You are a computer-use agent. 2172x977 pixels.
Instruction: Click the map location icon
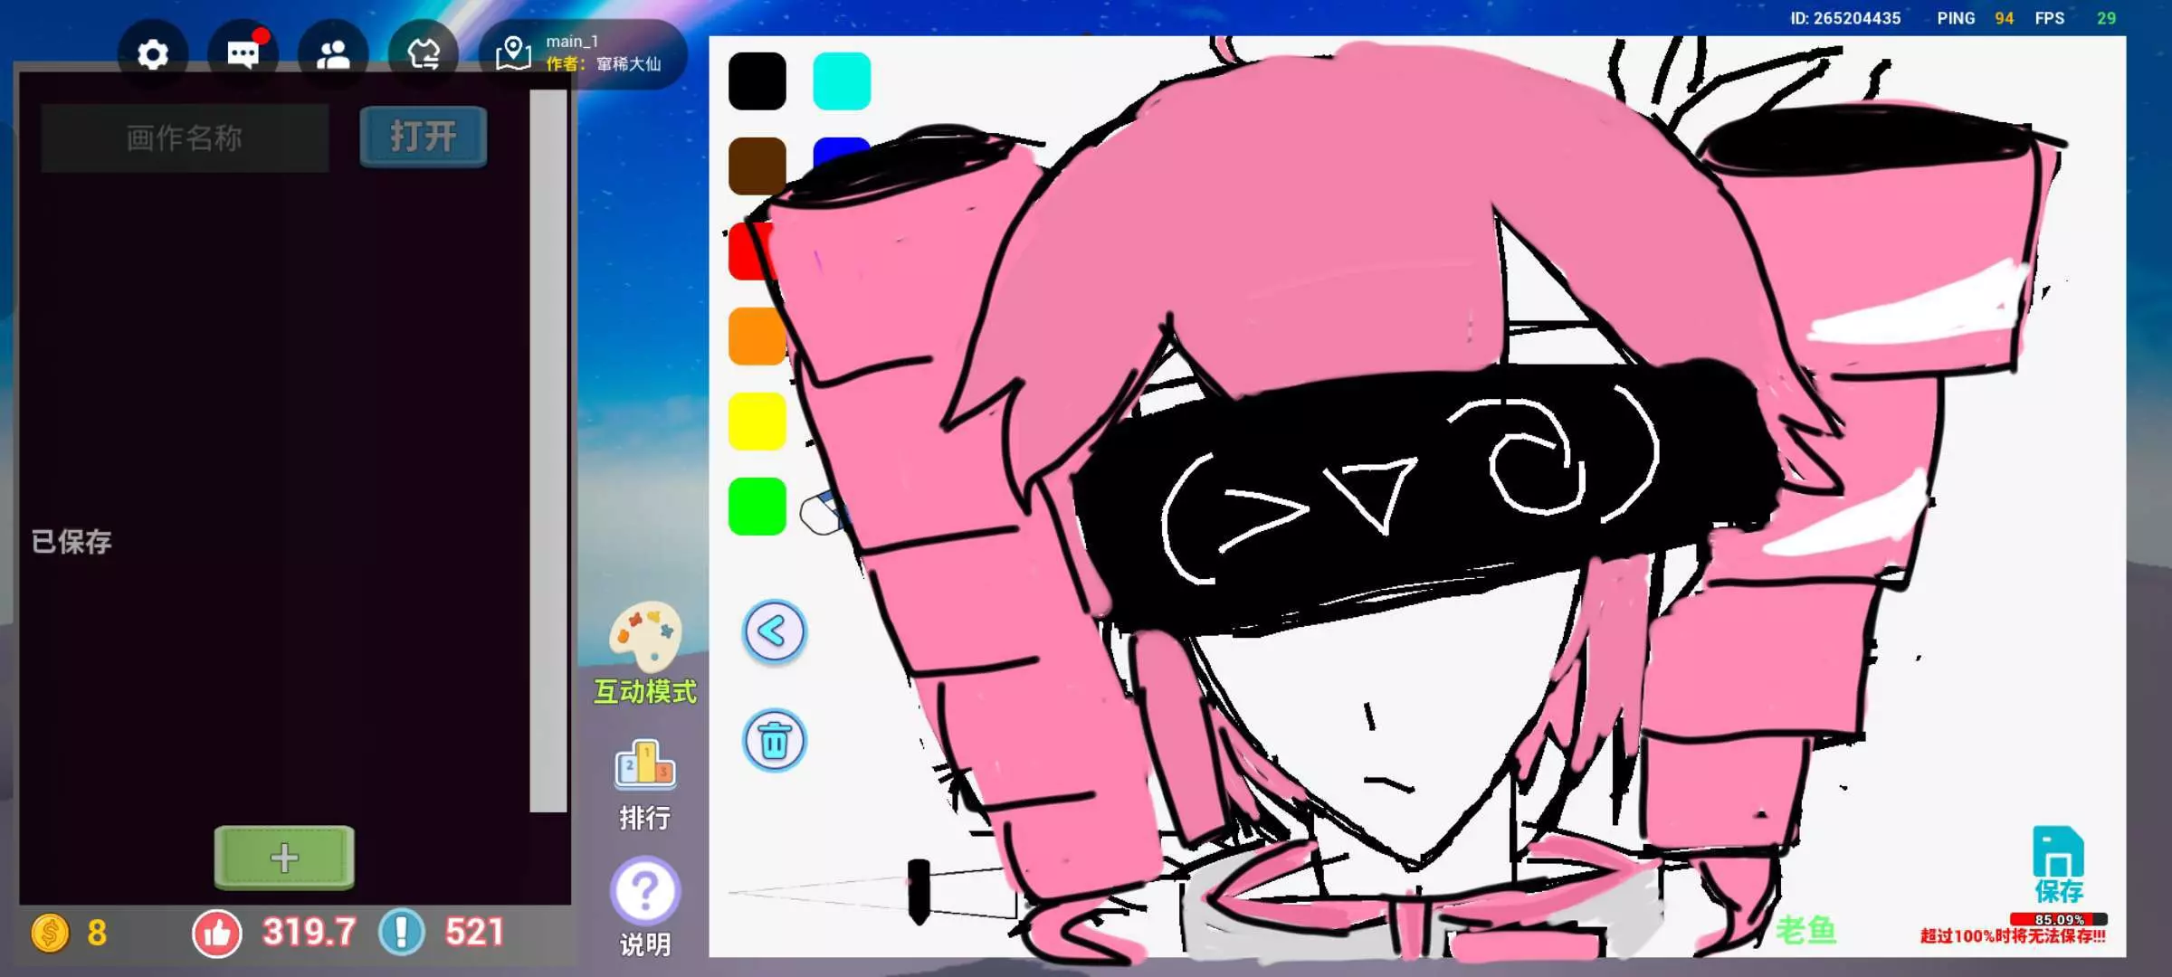point(513,53)
